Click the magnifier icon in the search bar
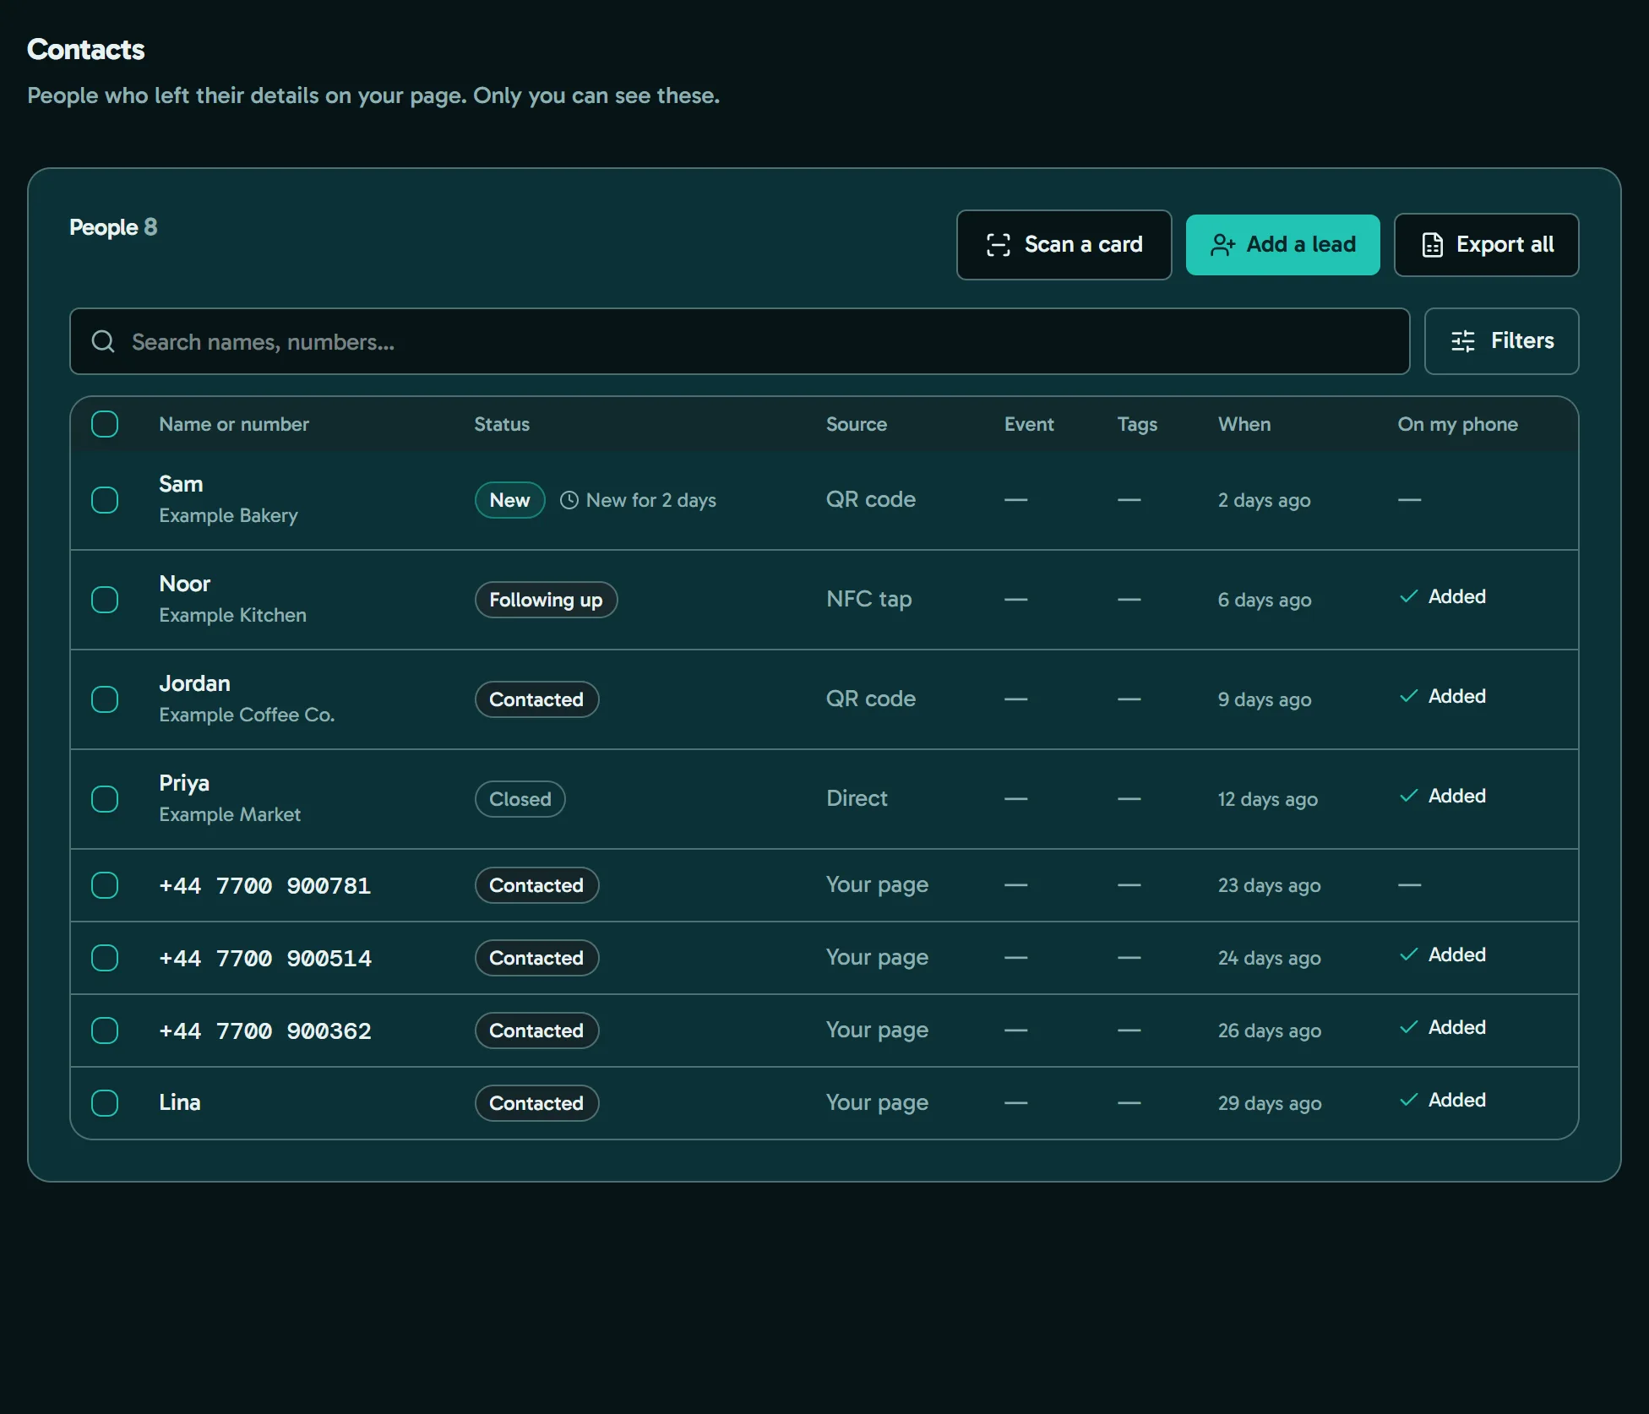Image resolution: width=1649 pixels, height=1414 pixels. (x=103, y=341)
